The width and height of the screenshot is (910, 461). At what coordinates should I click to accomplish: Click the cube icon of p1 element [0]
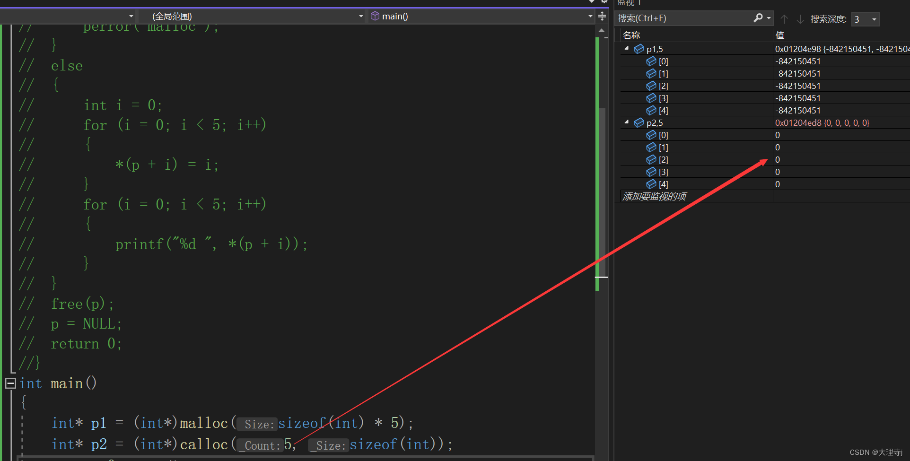coord(651,61)
